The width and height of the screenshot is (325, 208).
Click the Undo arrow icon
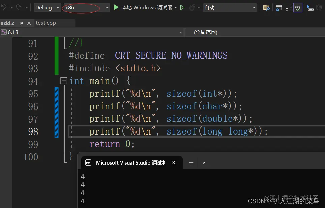(4, 8)
